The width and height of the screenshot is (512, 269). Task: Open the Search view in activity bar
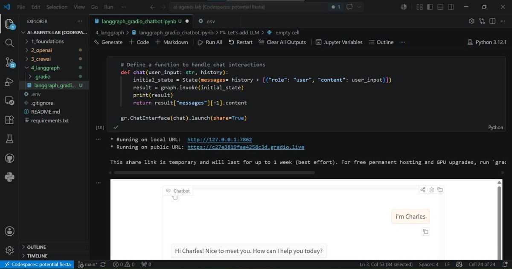[9, 43]
